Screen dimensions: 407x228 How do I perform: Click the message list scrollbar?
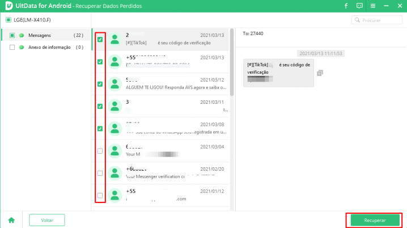pyautogui.click(x=231, y=62)
